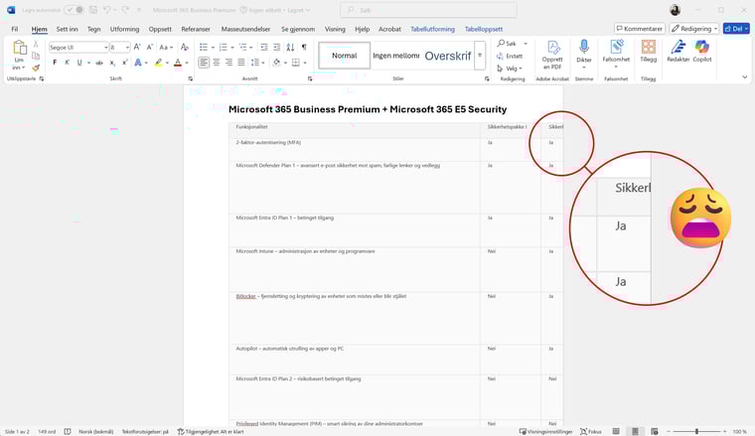Click the Copy icon in Utklippstavle

(36, 56)
